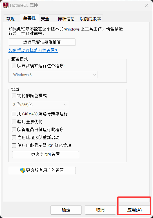The width and height of the screenshot is (153, 218).
Task: Open the 安全 tab
Action: click(45, 19)
